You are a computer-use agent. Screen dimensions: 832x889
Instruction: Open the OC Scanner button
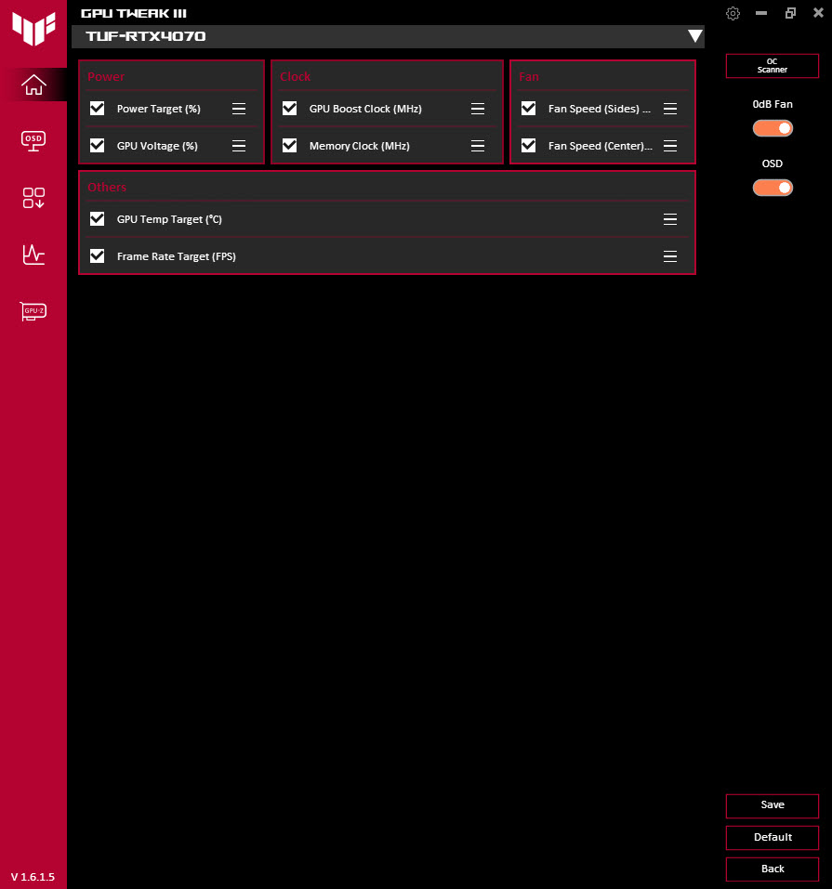tap(772, 66)
